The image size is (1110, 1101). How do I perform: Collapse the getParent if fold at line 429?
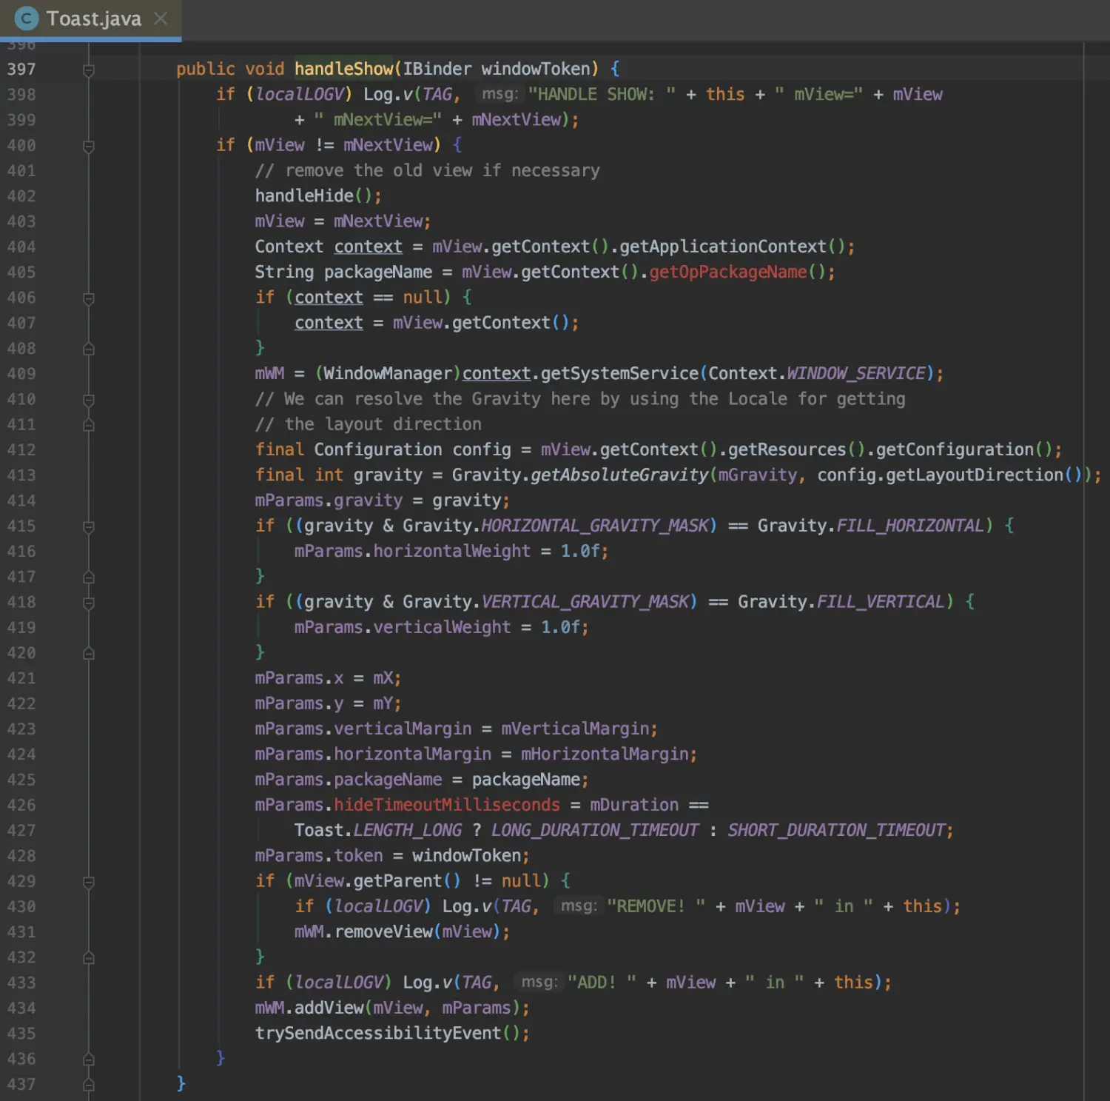coord(89,883)
